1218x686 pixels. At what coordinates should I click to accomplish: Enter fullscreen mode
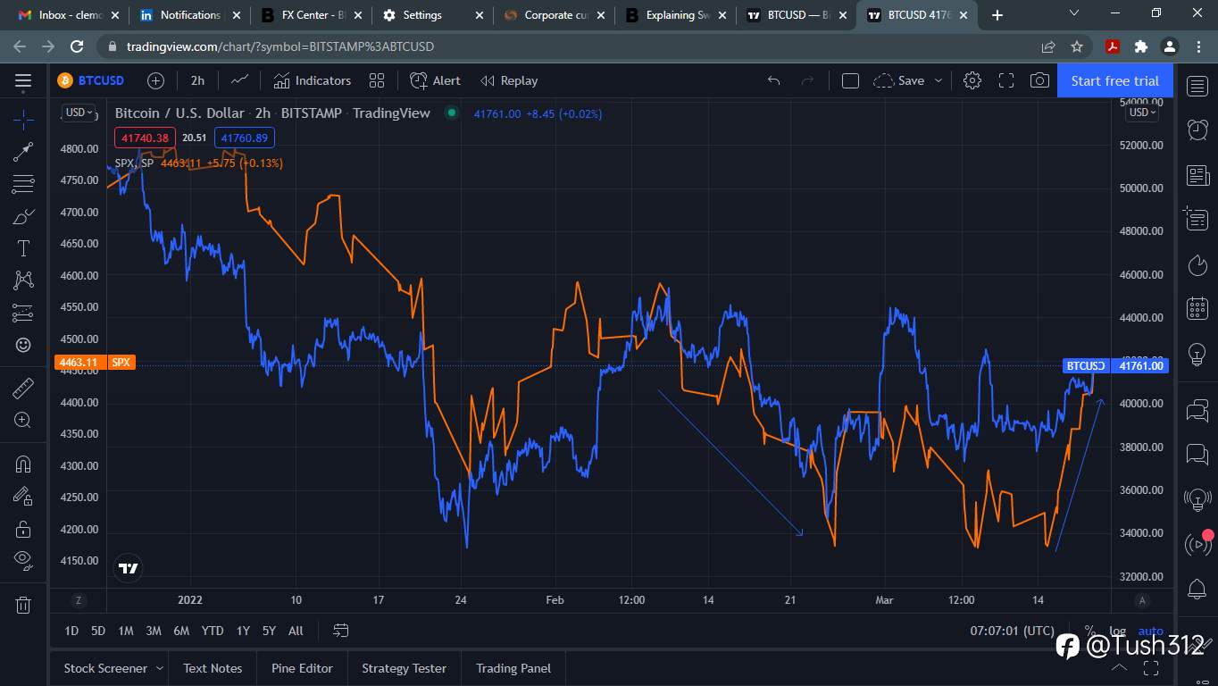tap(1006, 80)
